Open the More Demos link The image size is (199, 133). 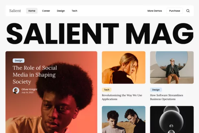click(x=155, y=11)
